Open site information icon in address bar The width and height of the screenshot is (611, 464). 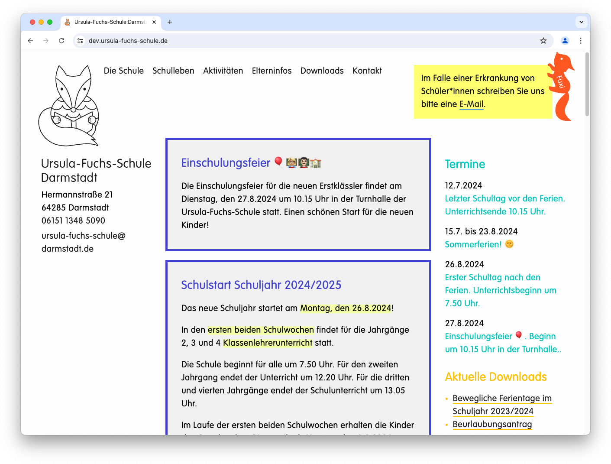pyautogui.click(x=80, y=41)
